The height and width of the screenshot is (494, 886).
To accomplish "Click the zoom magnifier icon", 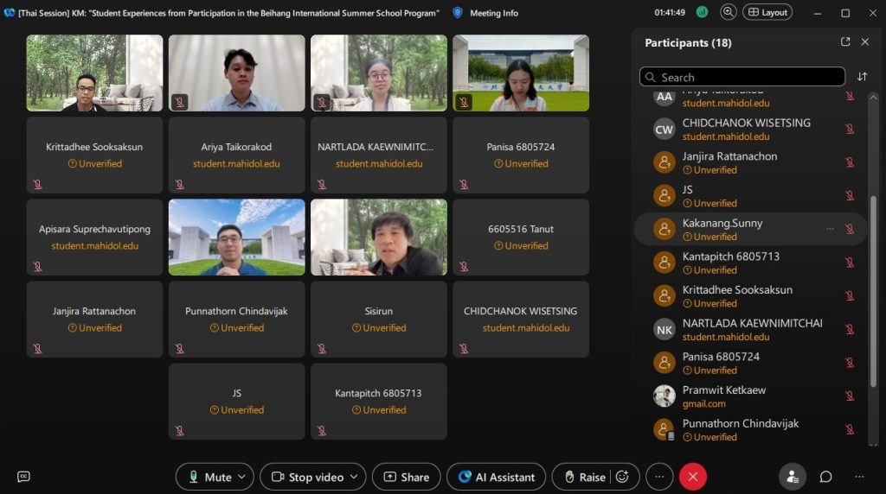I will (x=728, y=12).
